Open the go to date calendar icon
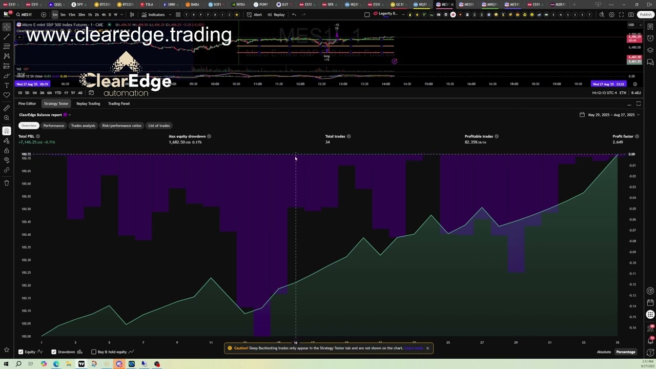 point(91,93)
